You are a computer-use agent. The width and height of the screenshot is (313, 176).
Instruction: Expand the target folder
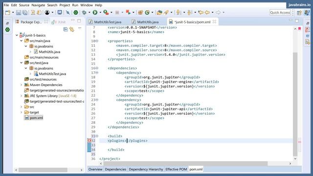point(22,112)
